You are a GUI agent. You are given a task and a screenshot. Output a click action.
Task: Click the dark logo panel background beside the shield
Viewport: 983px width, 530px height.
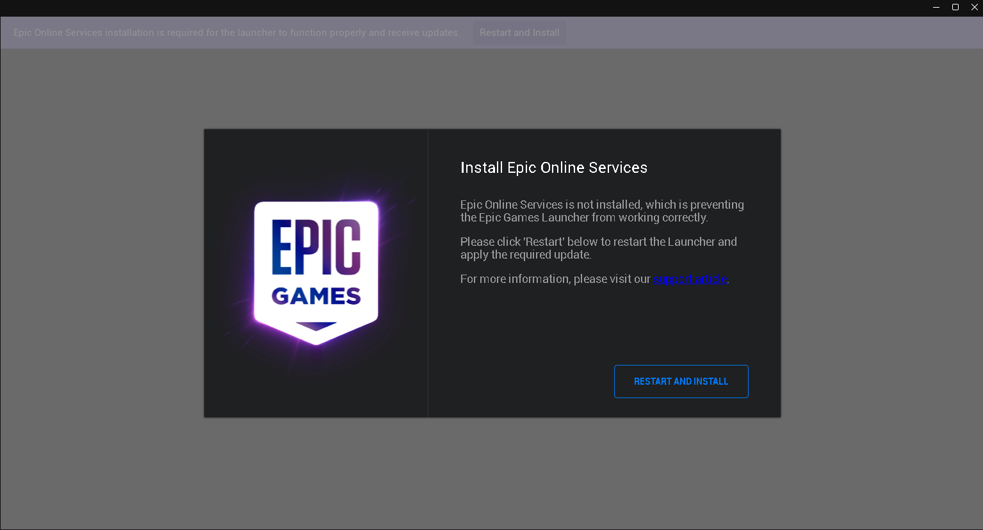tap(229, 384)
